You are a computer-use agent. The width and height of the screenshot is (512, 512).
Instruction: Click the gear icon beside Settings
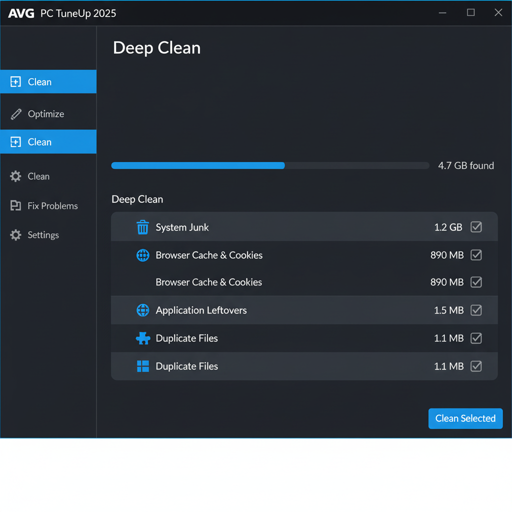(15, 235)
